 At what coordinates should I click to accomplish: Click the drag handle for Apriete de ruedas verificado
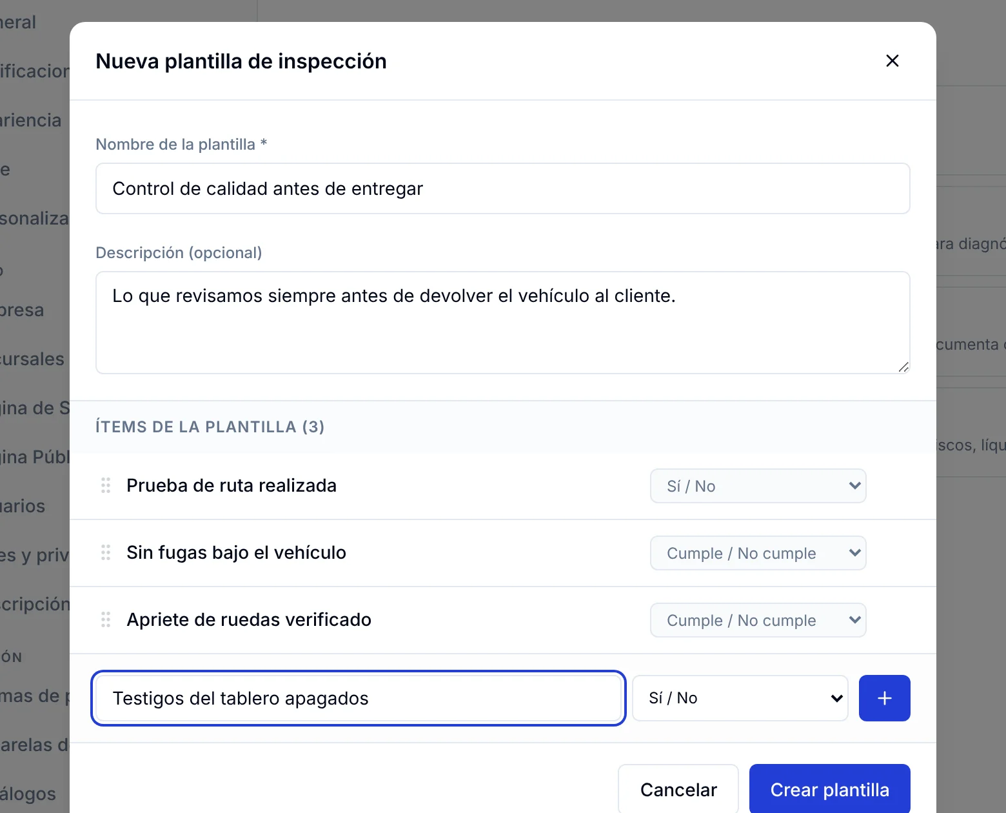point(106,619)
